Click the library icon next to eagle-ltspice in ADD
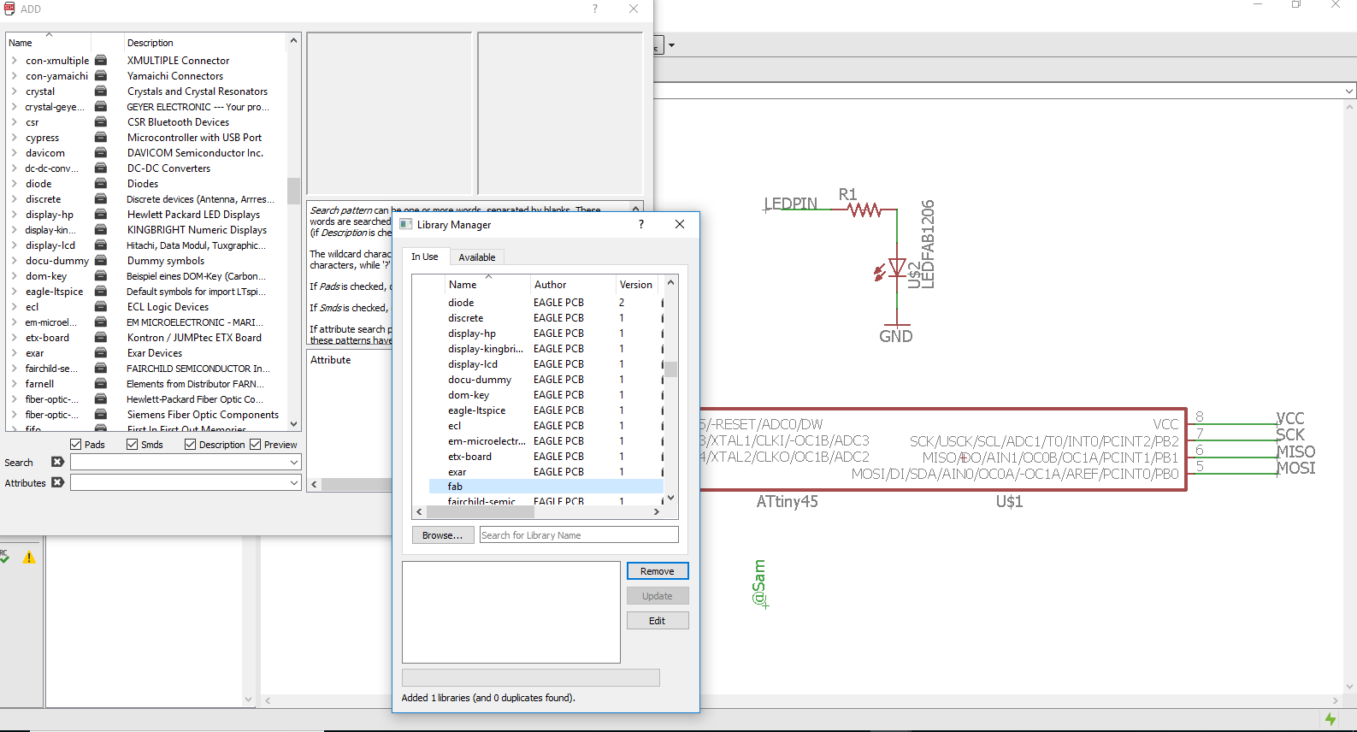This screenshot has width=1357, height=732. 101,292
